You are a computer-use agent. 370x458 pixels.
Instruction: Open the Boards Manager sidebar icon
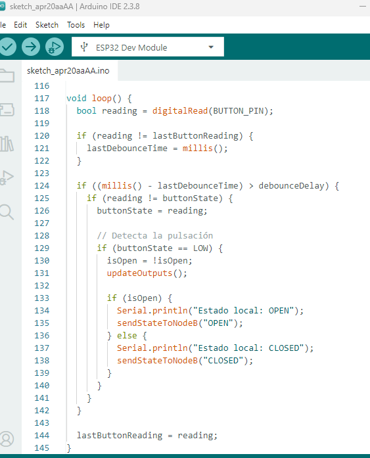7,110
